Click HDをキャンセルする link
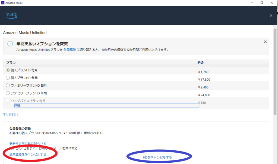The width and height of the screenshot is (278, 164). point(157,157)
